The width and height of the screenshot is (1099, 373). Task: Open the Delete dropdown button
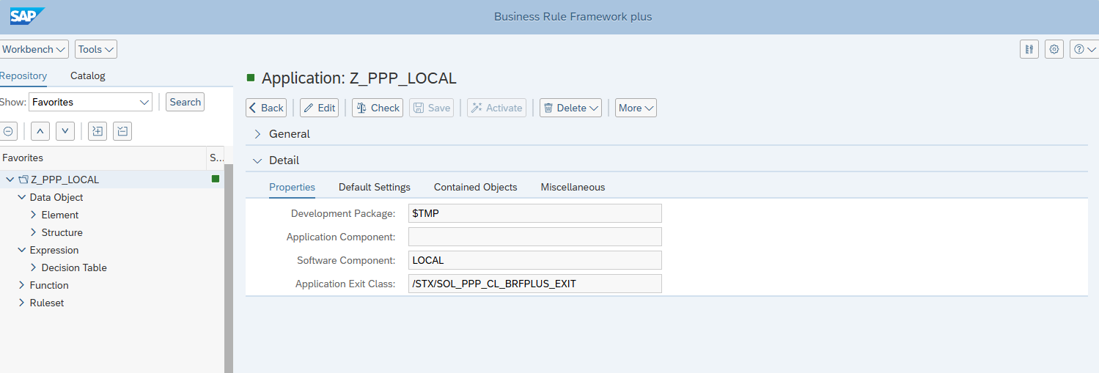click(x=571, y=108)
